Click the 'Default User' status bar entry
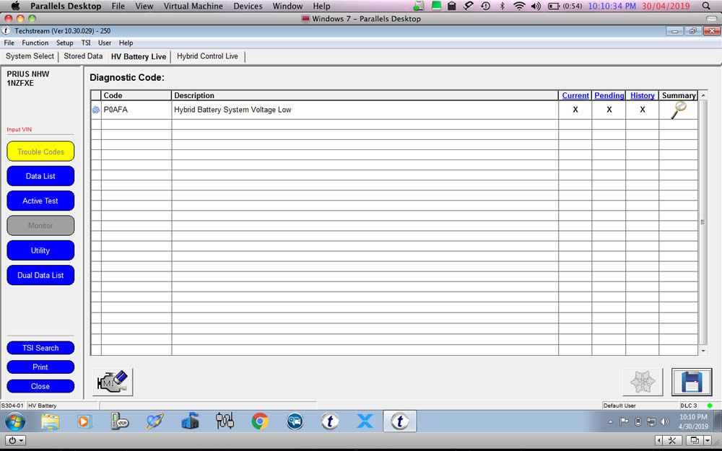 point(619,406)
